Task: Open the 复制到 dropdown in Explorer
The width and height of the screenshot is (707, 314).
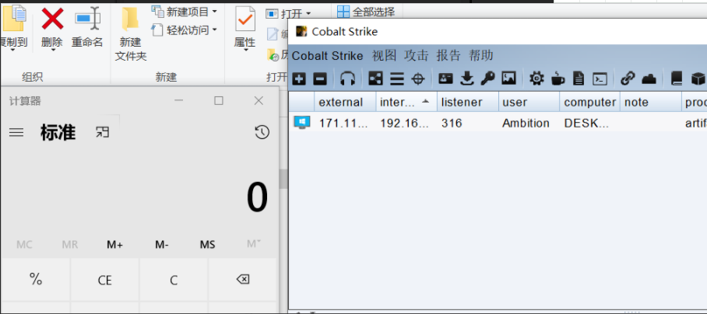Action: (12, 50)
